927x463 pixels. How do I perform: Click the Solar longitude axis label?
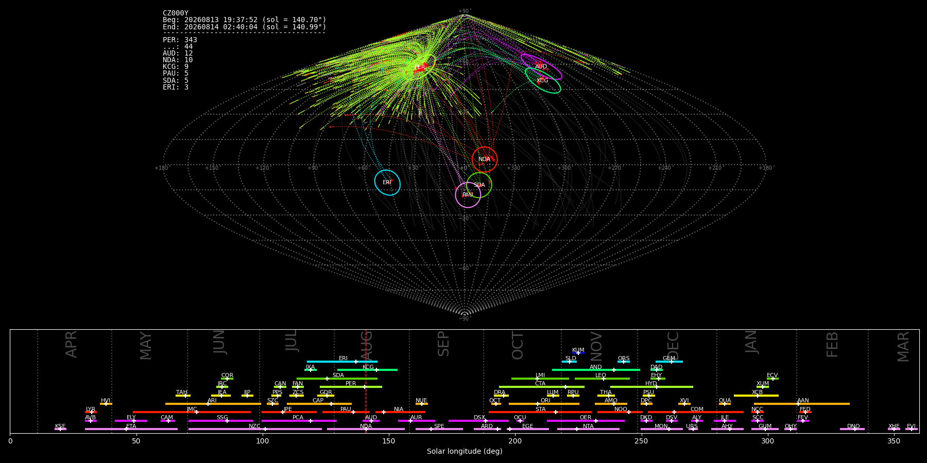465,451
